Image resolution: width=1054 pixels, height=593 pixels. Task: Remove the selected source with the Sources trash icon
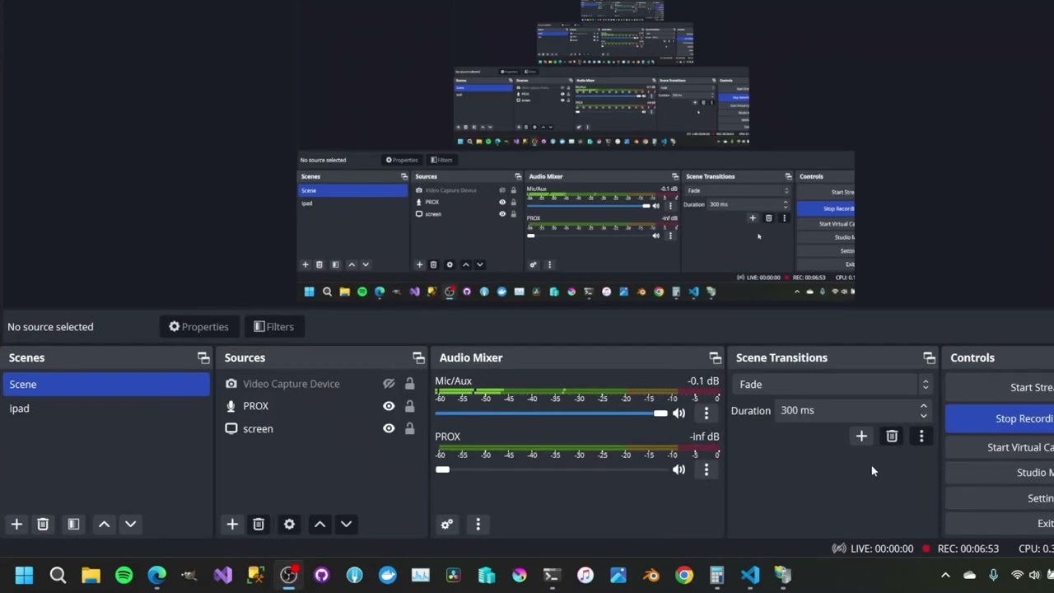pos(259,524)
